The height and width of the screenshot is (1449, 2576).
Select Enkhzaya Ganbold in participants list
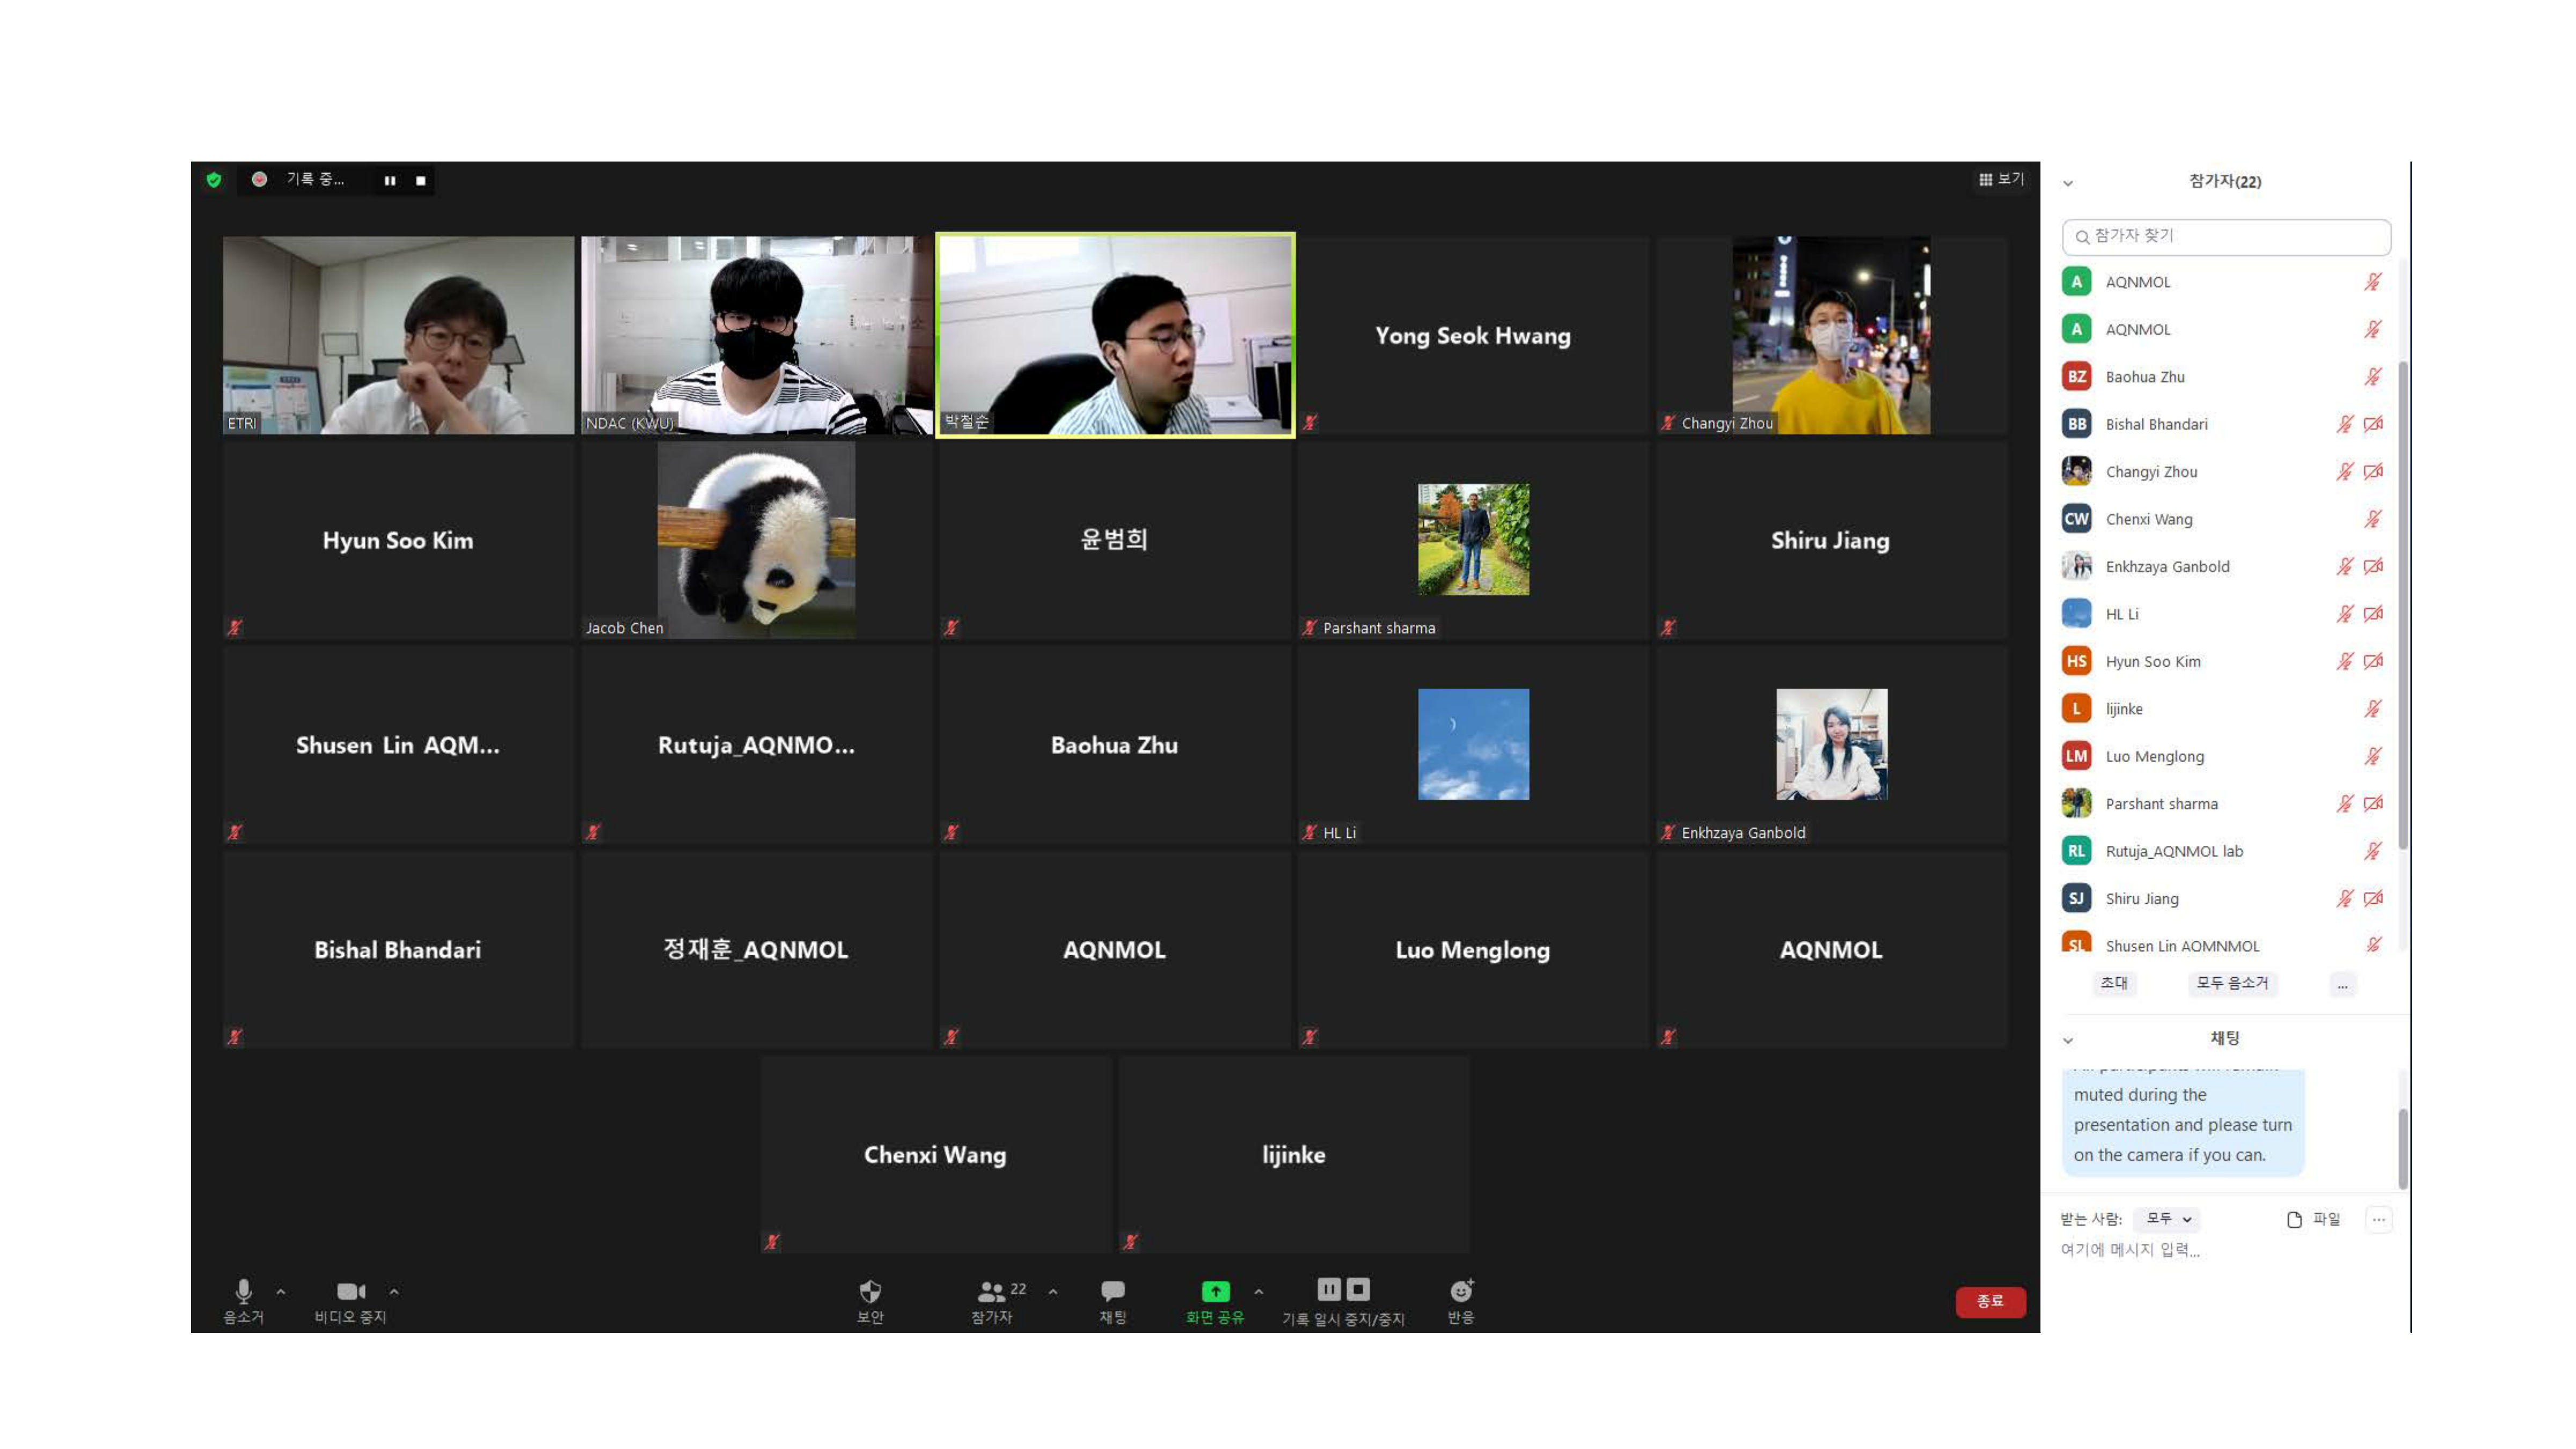coord(2226,566)
